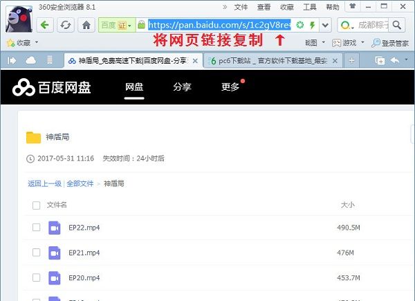415x301 pixels.
Task: Open search engine selector dropdown
Action: (x=347, y=26)
